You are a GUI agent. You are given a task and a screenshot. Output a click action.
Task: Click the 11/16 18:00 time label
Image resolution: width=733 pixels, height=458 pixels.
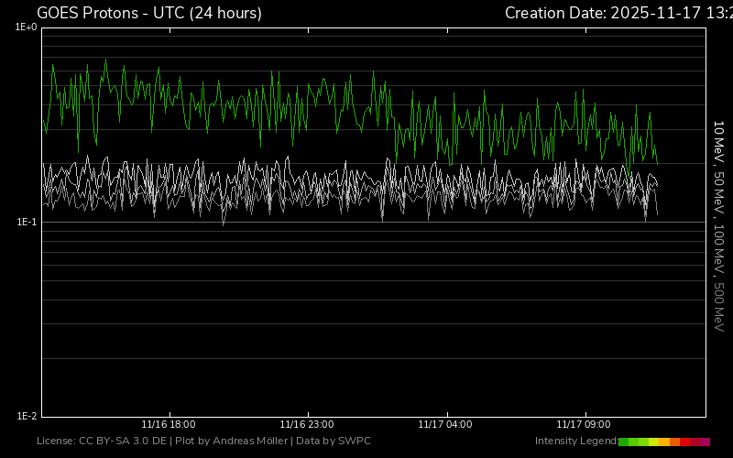click(168, 425)
